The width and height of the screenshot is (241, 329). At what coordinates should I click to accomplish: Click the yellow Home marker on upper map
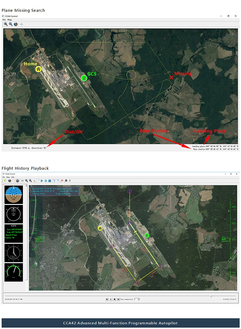pyautogui.click(x=38, y=69)
